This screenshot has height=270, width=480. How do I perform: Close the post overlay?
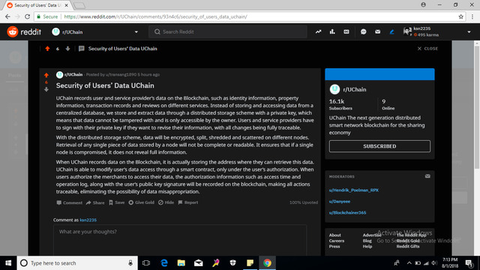click(427, 49)
